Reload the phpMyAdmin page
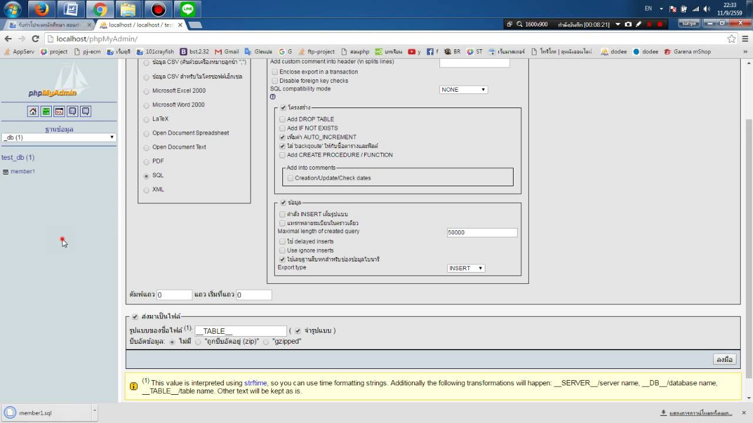This screenshot has width=753, height=423. pyautogui.click(x=35, y=39)
